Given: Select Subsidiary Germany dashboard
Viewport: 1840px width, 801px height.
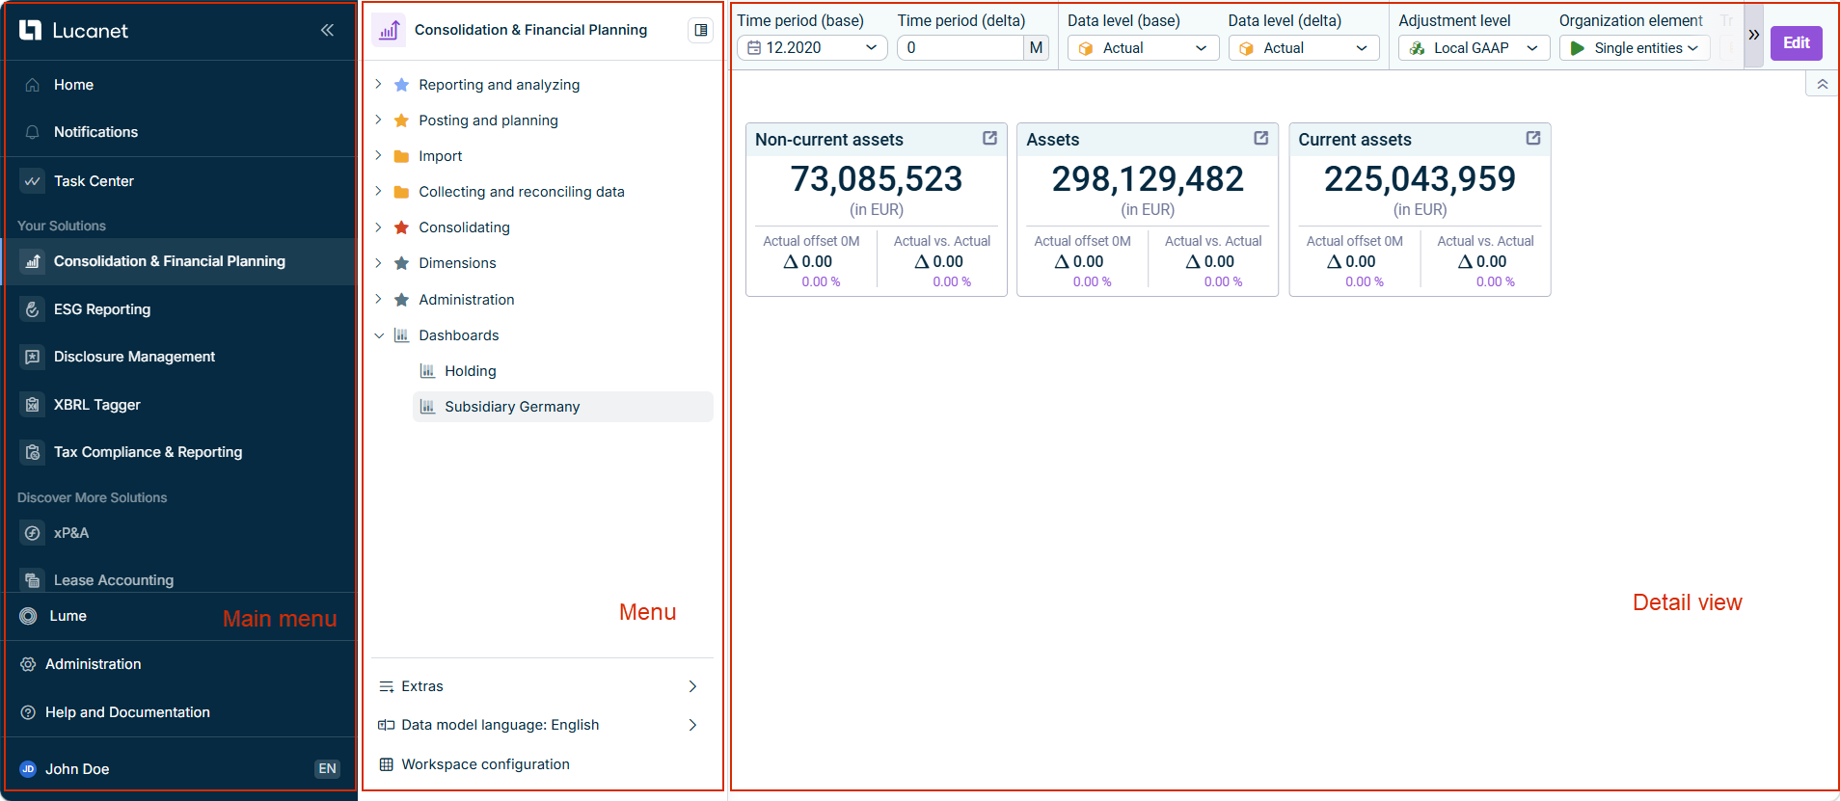Looking at the screenshot, I should click(x=562, y=407).
